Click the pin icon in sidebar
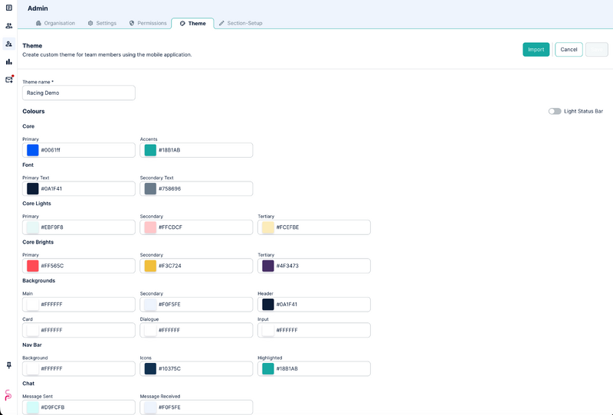This screenshot has height=415, width=613. tap(9, 365)
